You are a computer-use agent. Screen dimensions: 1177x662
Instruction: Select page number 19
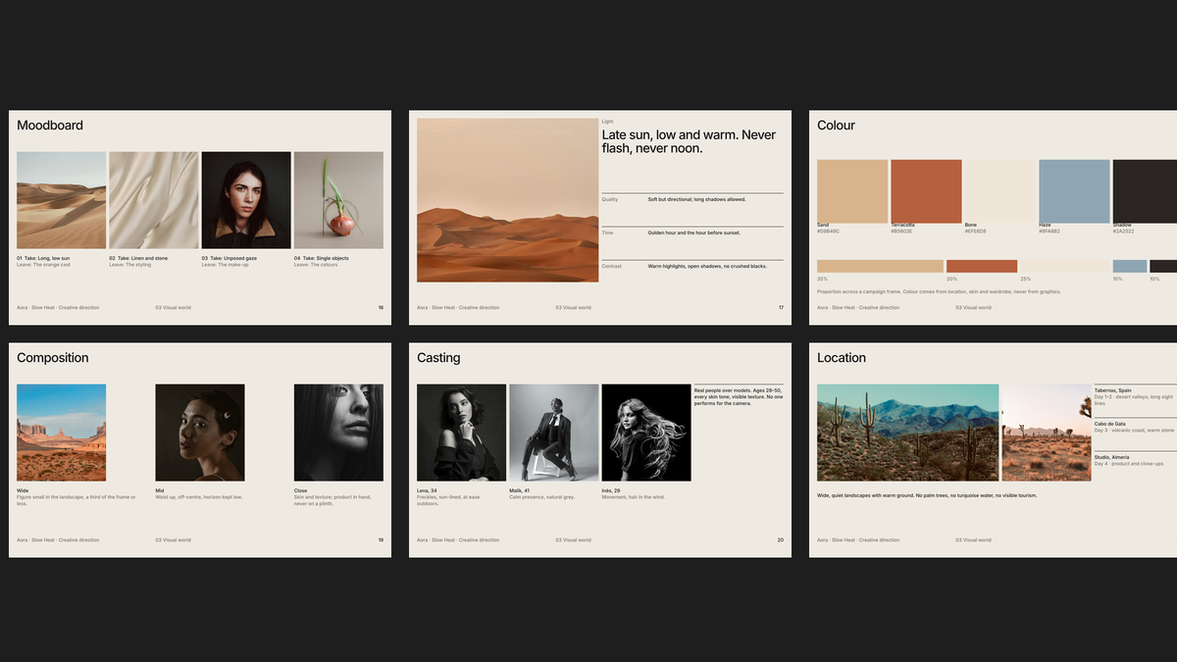tap(381, 540)
